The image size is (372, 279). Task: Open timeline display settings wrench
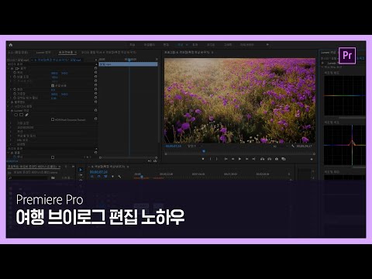tap(119, 177)
